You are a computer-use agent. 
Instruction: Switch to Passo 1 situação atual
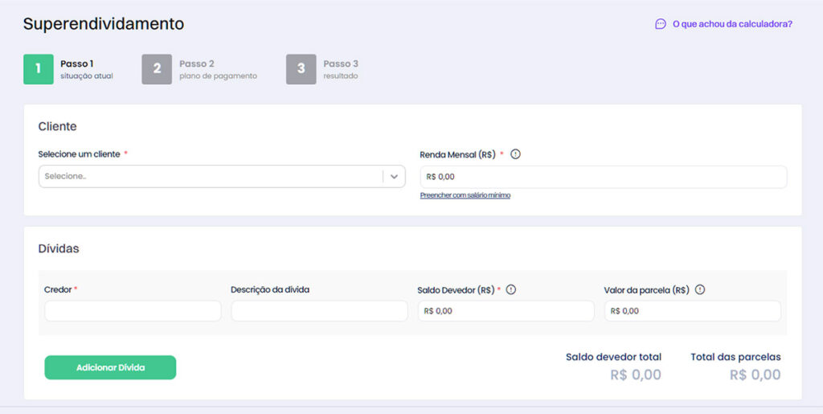click(86, 69)
